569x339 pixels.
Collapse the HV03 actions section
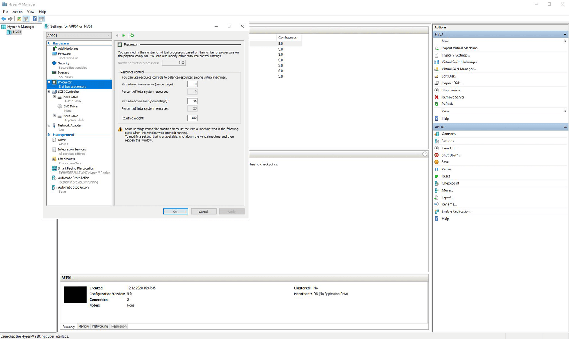[x=565, y=34]
